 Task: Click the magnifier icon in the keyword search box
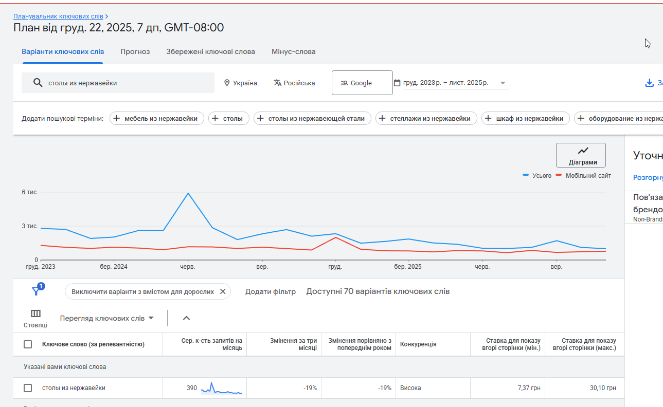(x=38, y=83)
